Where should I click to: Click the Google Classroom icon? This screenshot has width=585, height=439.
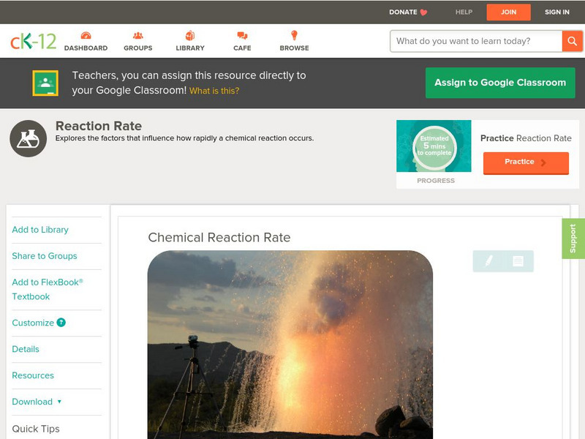click(x=45, y=83)
